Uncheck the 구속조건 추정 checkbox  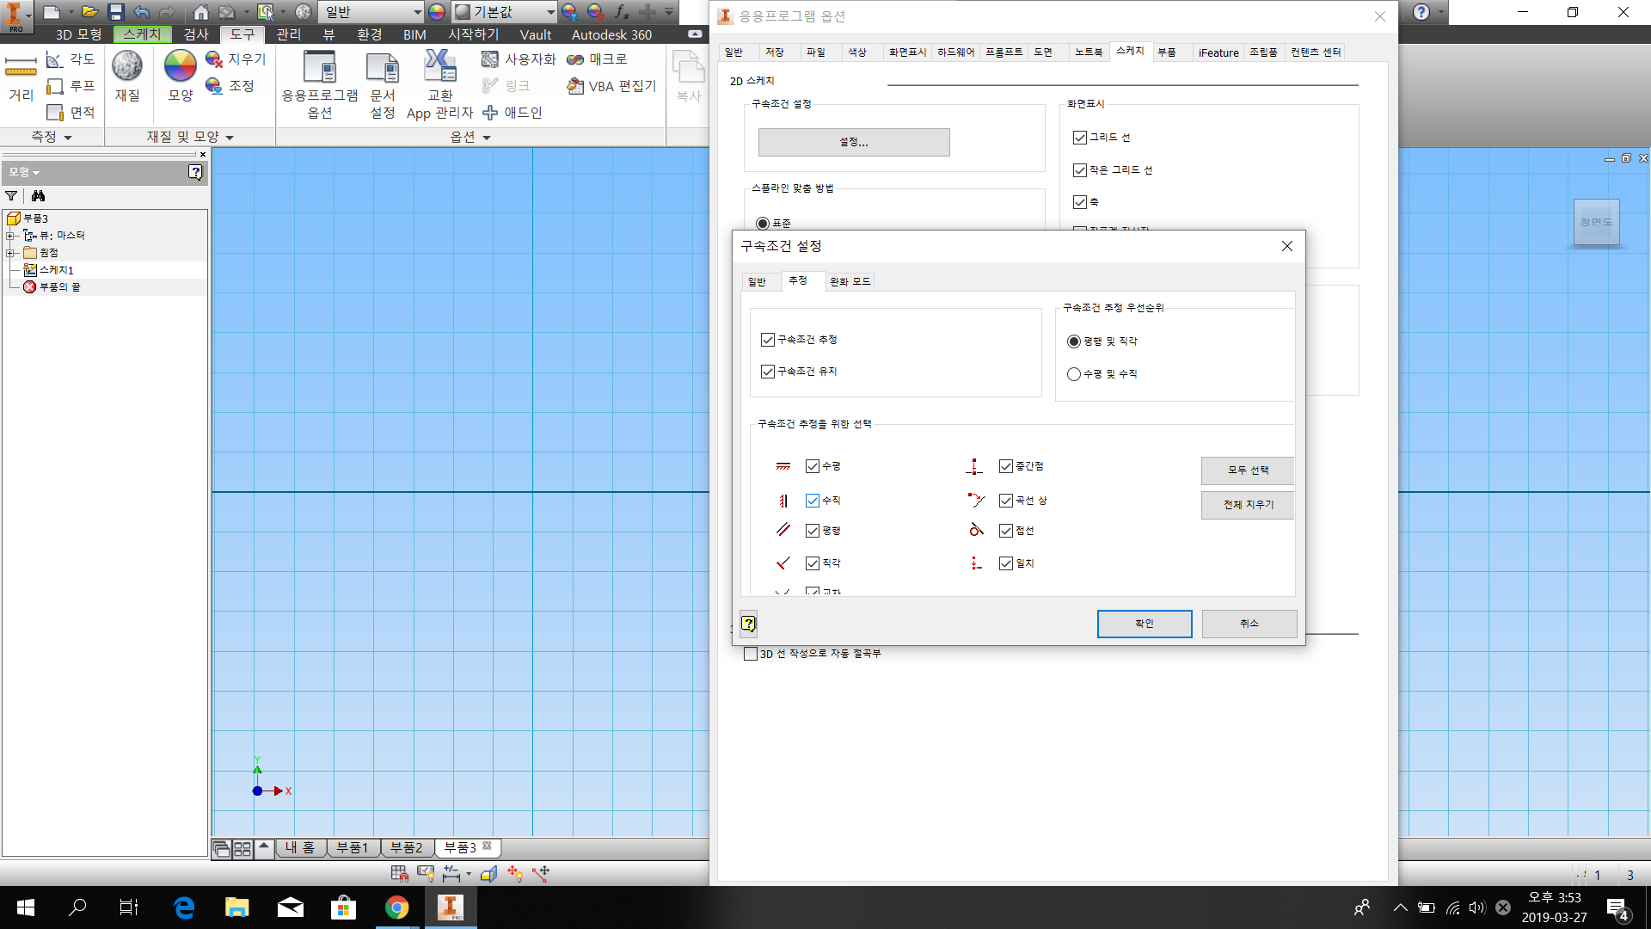[x=768, y=340]
